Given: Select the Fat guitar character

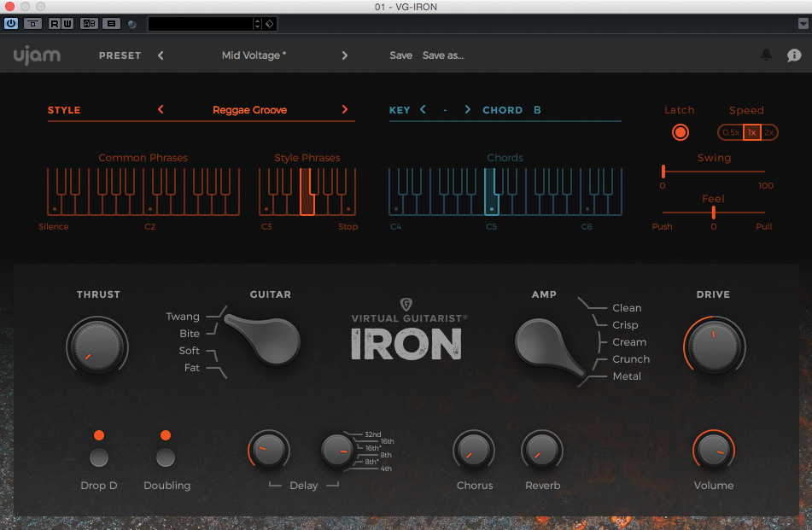Looking at the screenshot, I should (191, 368).
